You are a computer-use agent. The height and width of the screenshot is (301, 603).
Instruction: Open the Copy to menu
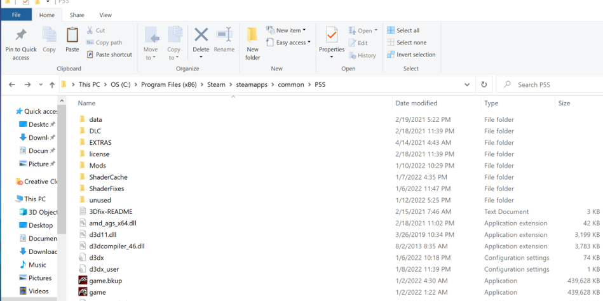tap(174, 43)
